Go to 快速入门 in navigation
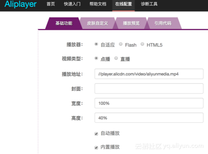 pos(72,4)
